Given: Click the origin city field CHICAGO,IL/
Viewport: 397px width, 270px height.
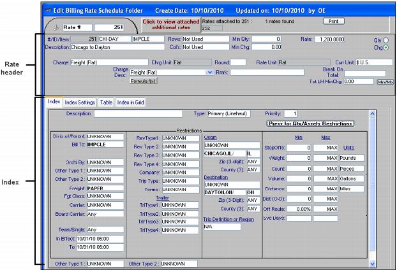Looking at the screenshot, I should (x=225, y=153).
